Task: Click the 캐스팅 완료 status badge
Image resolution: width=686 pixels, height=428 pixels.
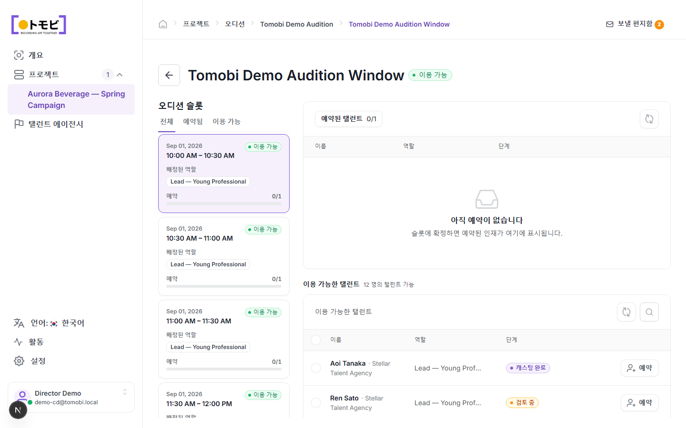Action: (528, 368)
